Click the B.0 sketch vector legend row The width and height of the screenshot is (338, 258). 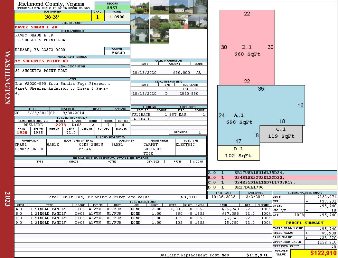[x=272, y=177]
